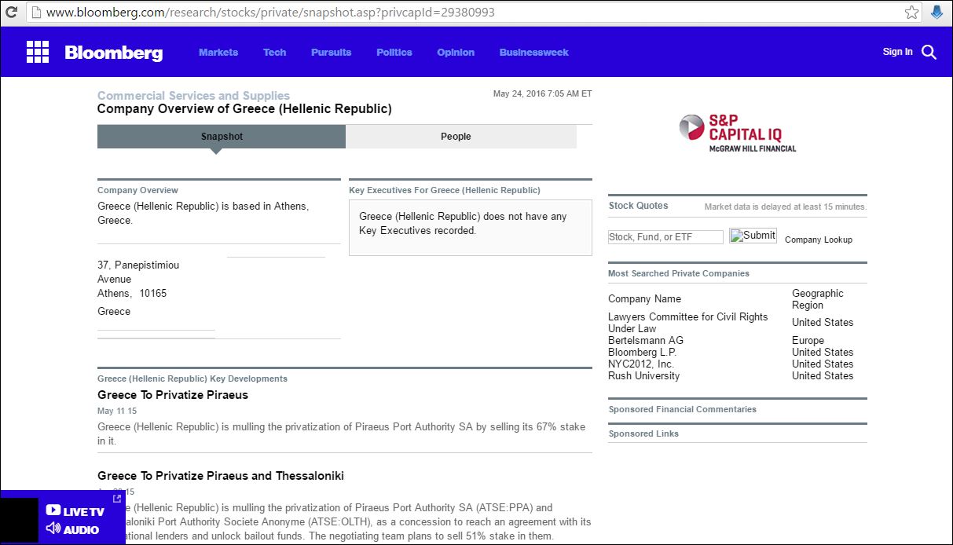Click the Bloomberg logo

(x=114, y=53)
